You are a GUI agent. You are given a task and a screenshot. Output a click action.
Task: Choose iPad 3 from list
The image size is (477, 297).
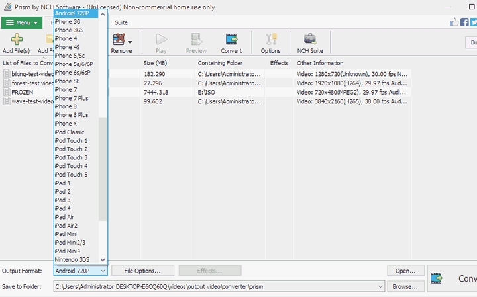(76, 200)
